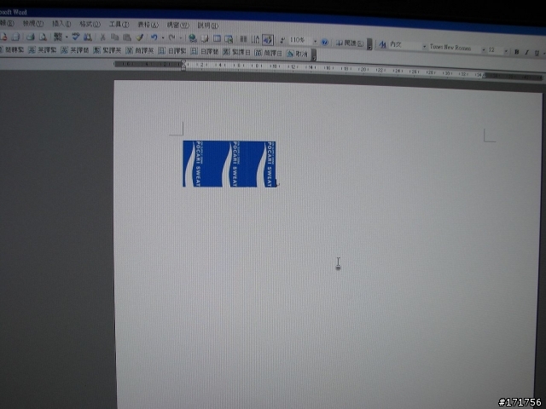Click the Copy icon
This screenshot has height=409, width=546.
tap(114, 37)
